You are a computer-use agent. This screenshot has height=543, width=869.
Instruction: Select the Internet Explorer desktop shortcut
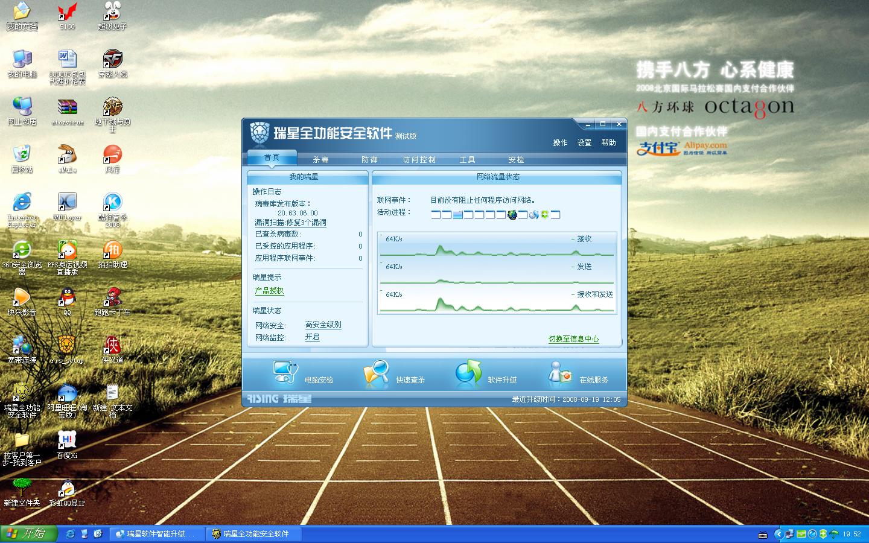pyautogui.click(x=22, y=210)
